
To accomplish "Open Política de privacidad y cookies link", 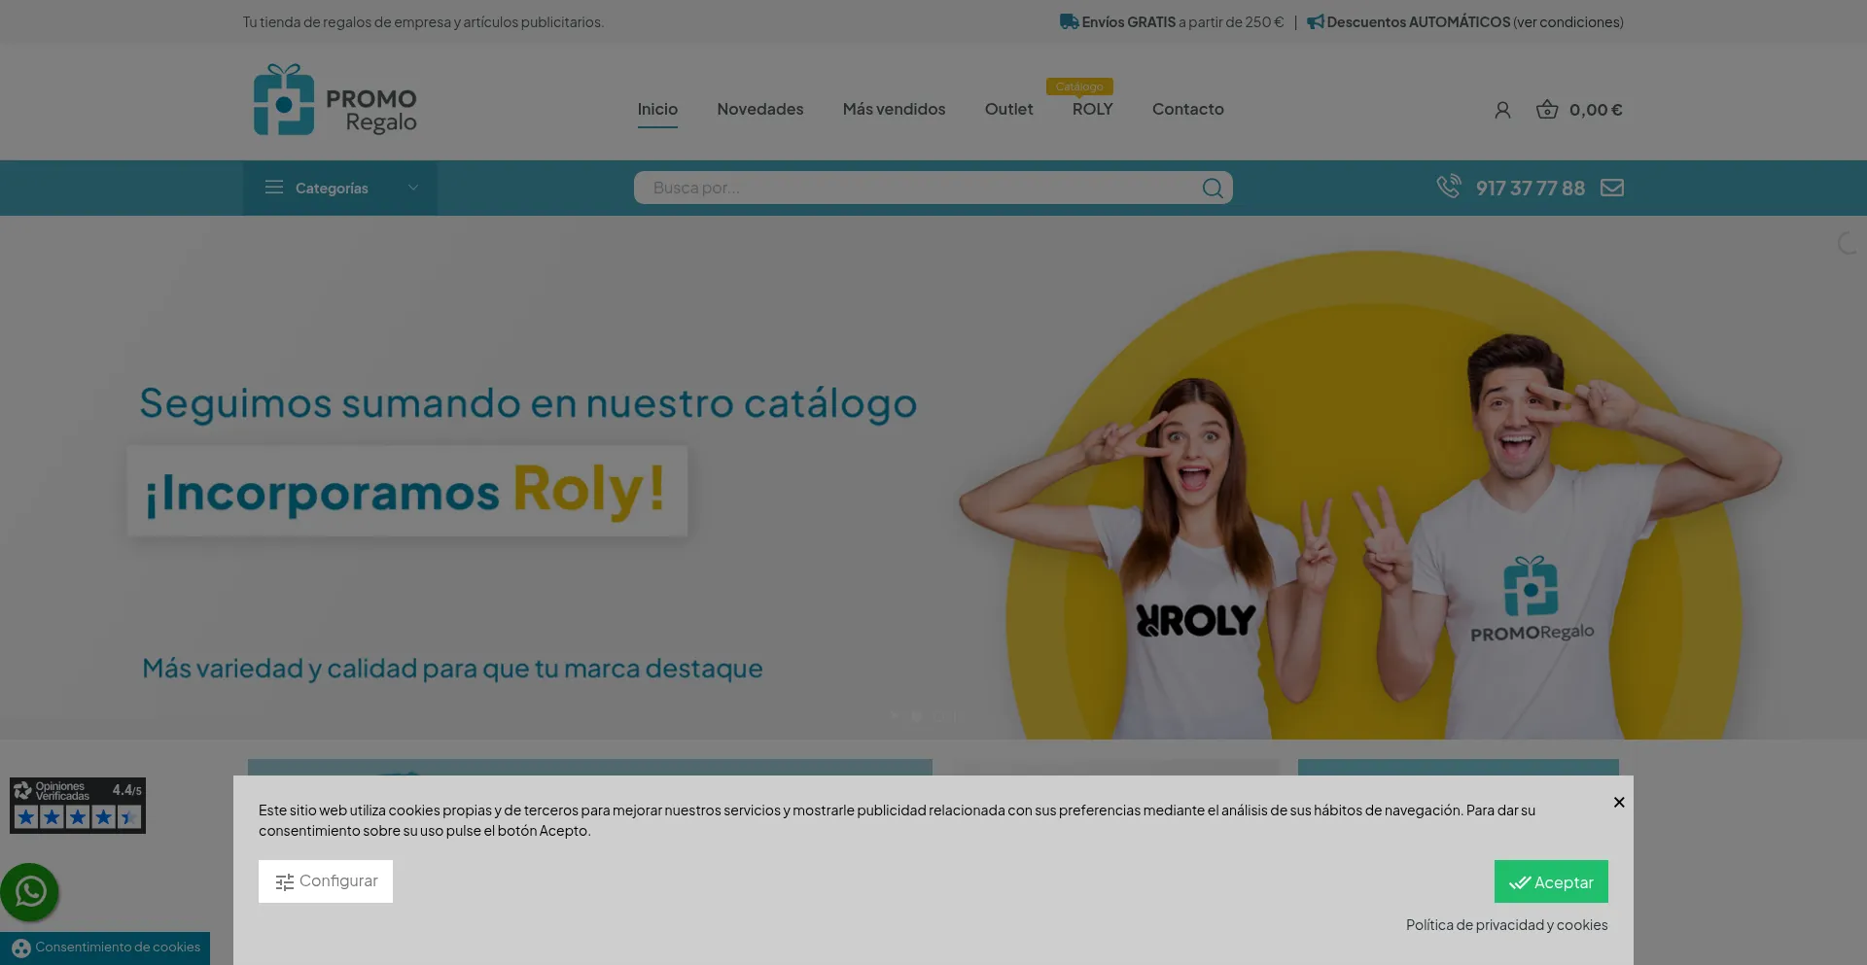I will tap(1506, 925).
